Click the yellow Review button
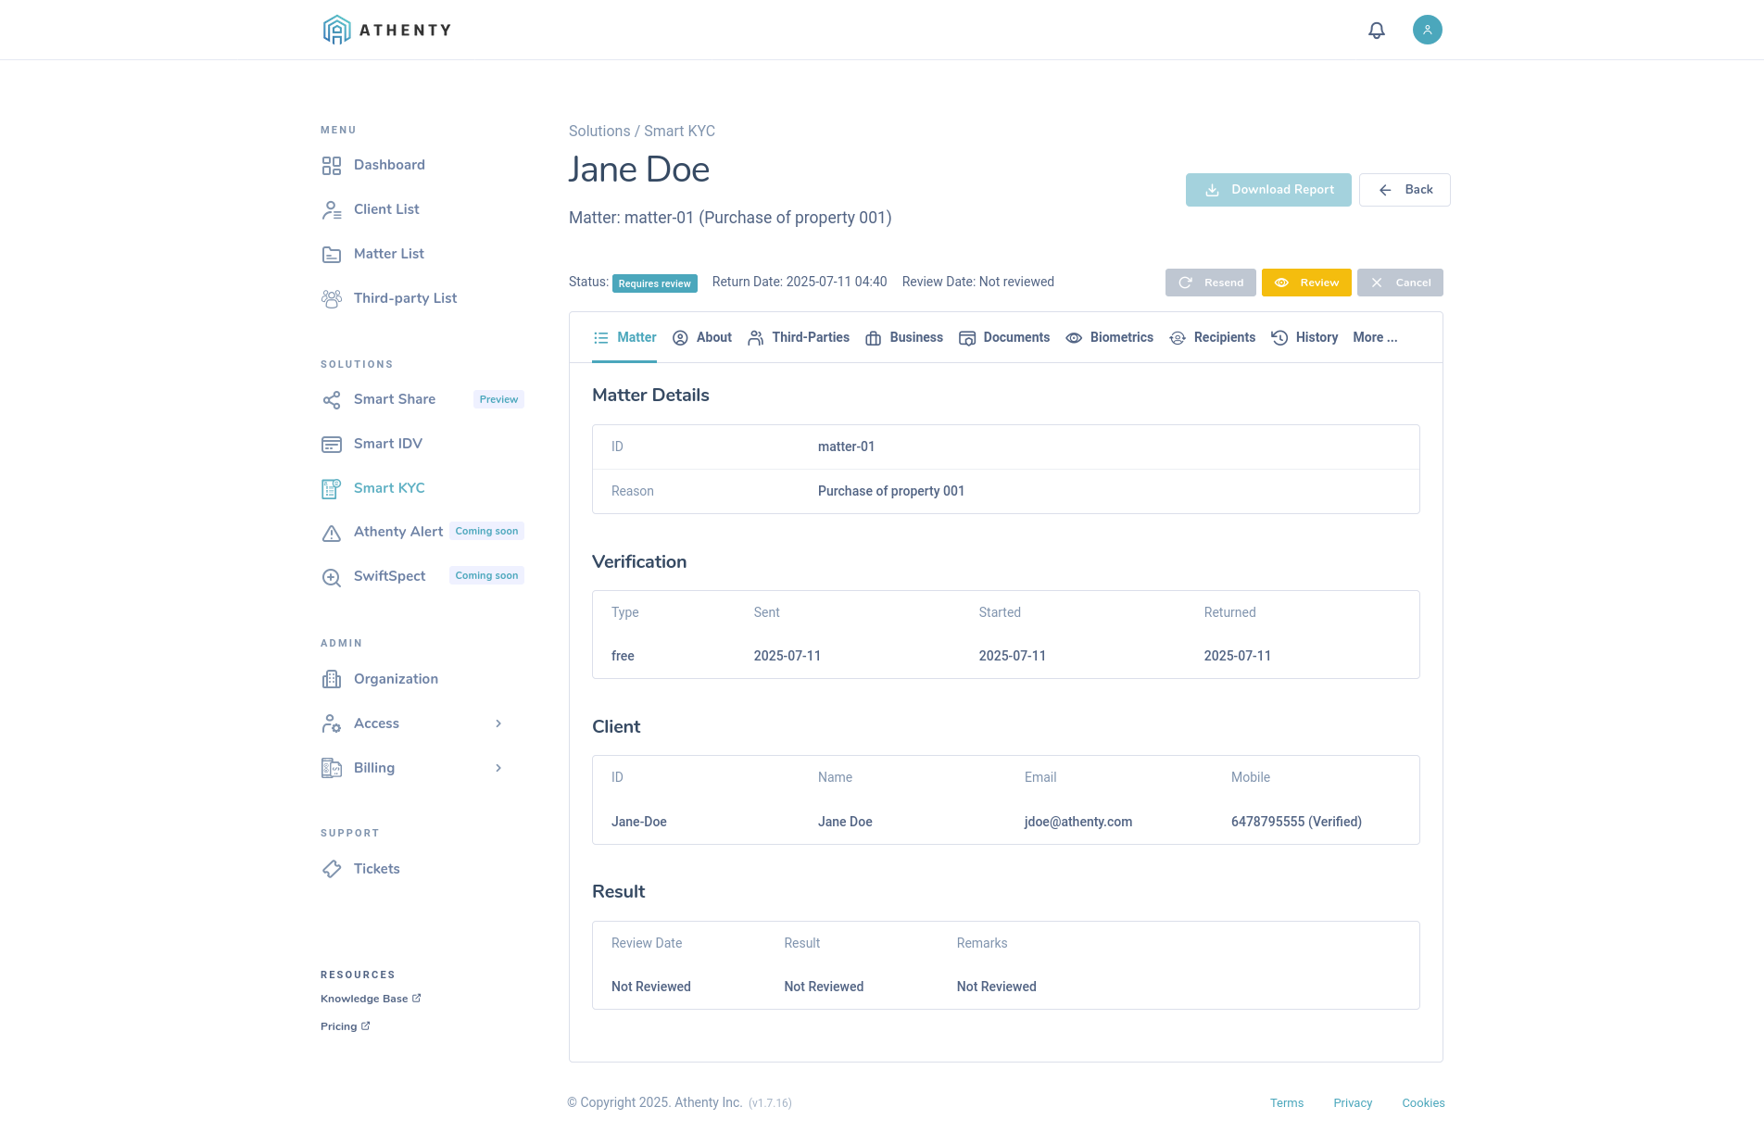The width and height of the screenshot is (1764, 1132). tap(1306, 283)
